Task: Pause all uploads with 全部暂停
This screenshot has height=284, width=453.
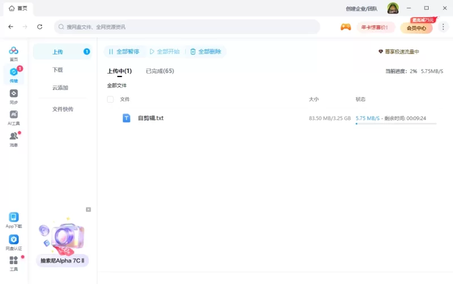Action: tap(124, 52)
